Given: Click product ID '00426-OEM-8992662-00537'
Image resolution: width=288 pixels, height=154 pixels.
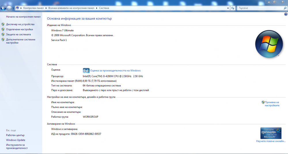Looking at the screenshot, I should click(86, 134).
